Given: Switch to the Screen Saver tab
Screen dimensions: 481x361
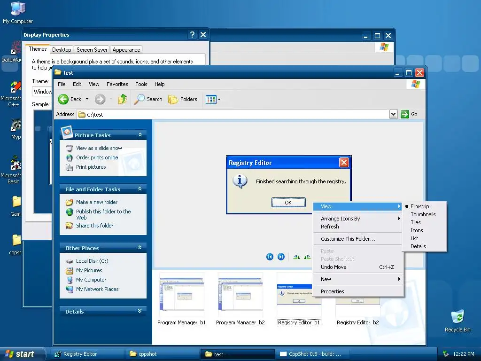Looking at the screenshot, I should pos(92,50).
